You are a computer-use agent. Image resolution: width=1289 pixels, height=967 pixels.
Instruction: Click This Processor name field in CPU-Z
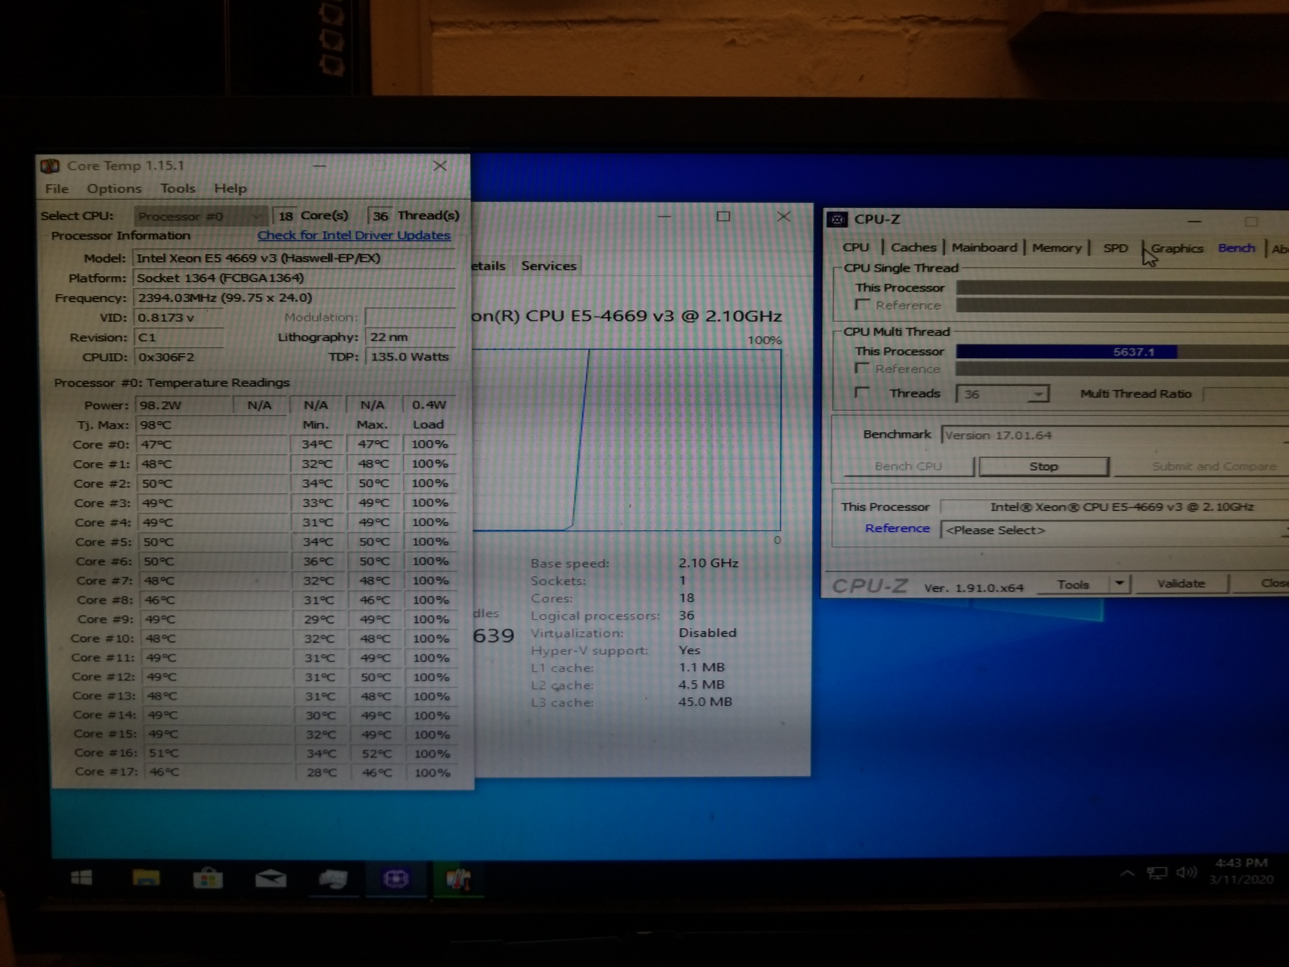(1115, 507)
